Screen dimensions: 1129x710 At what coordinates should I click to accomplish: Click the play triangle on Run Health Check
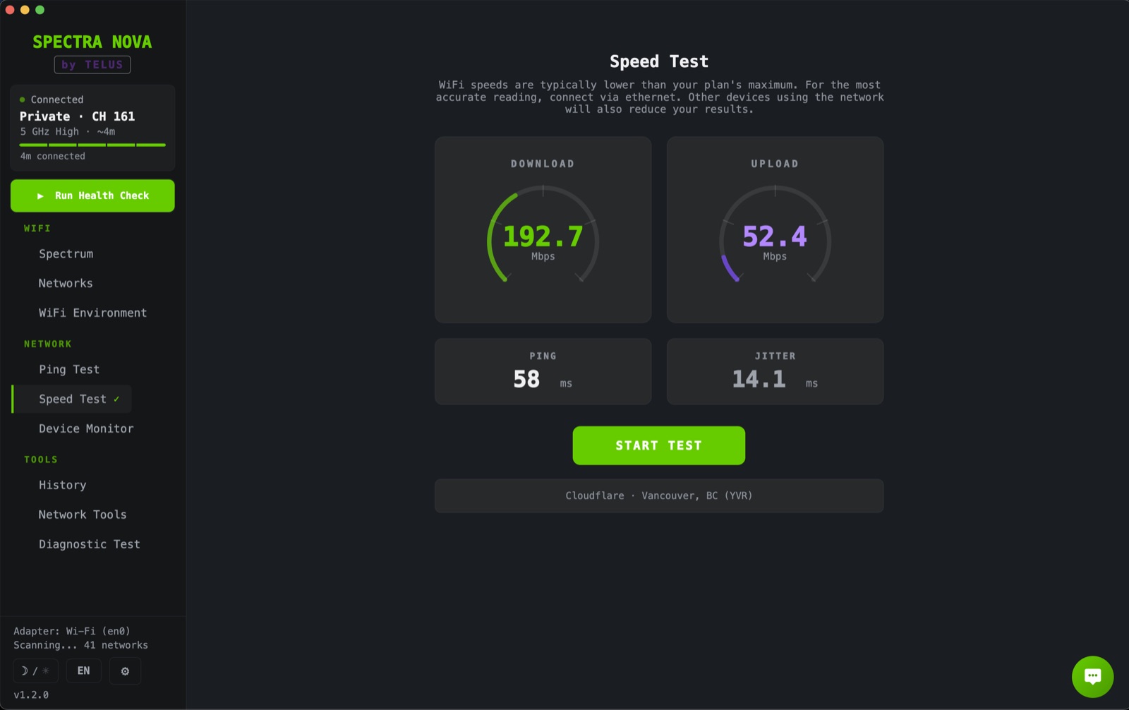40,196
